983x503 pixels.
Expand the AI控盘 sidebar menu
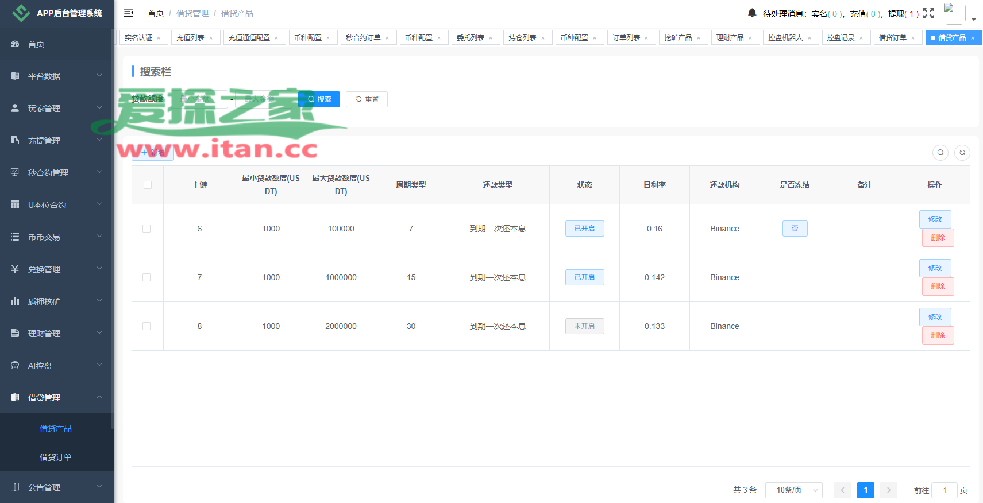(56, 366)
